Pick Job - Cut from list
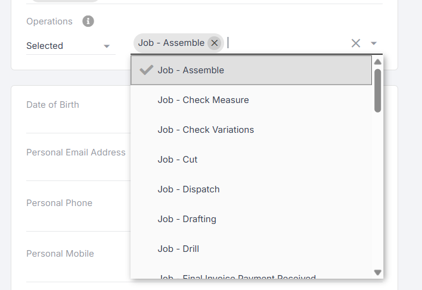Image resolution: width=422 pixels, height=290 pixels. pos(178,160)
